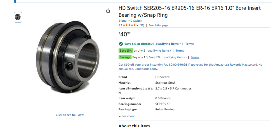
Task: Click the main bearing product image
Action: click(68, 57)
